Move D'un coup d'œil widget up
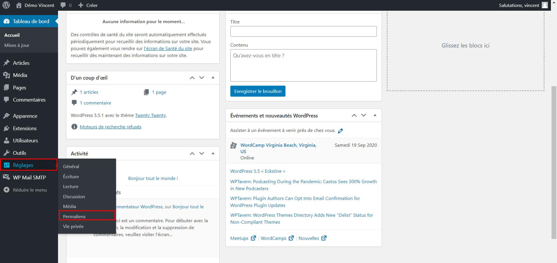The image size is (557, 263). click(x=192, y=78)
